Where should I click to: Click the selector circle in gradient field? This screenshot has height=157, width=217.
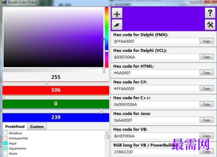tap(103, 39)
